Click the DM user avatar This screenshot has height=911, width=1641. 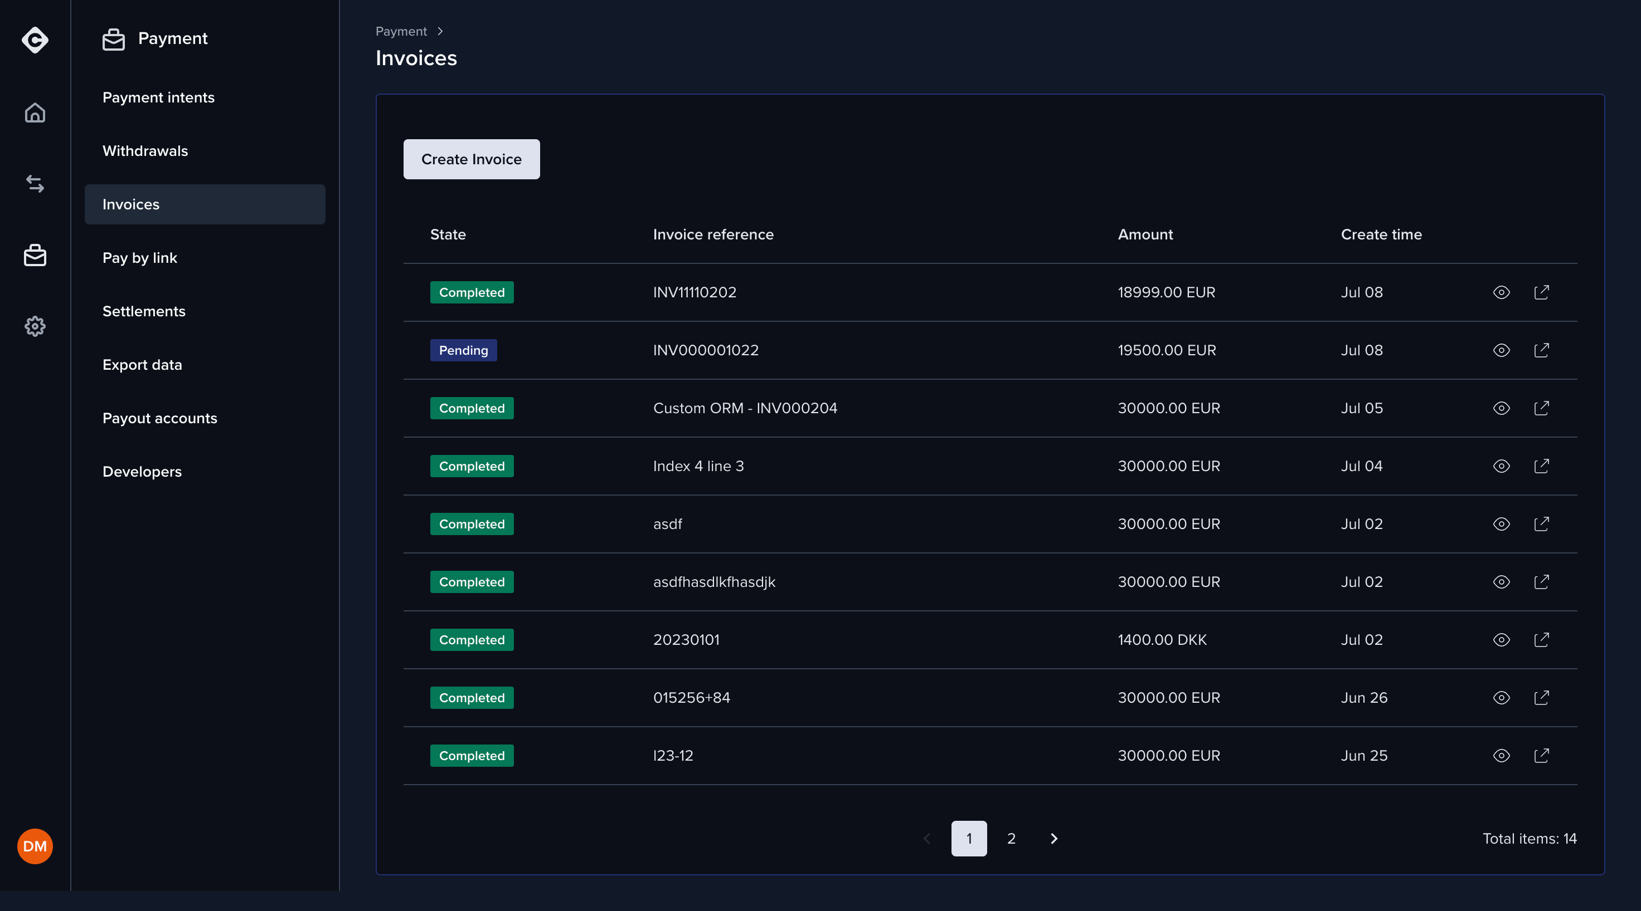[x=35, y=846]
